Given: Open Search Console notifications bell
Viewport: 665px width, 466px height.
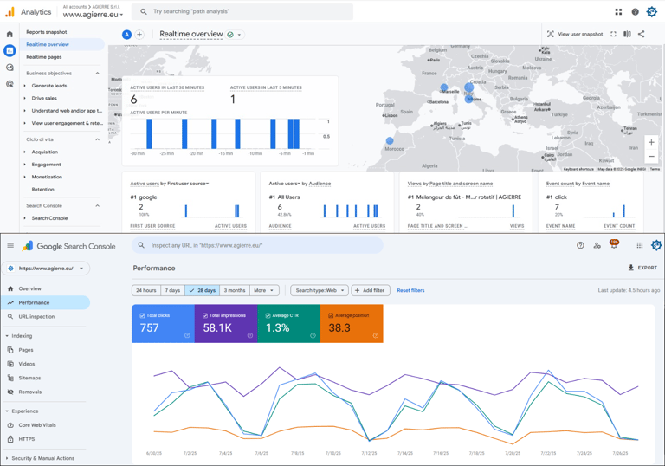Looking at the screenshot, I should tap(614, 244).
